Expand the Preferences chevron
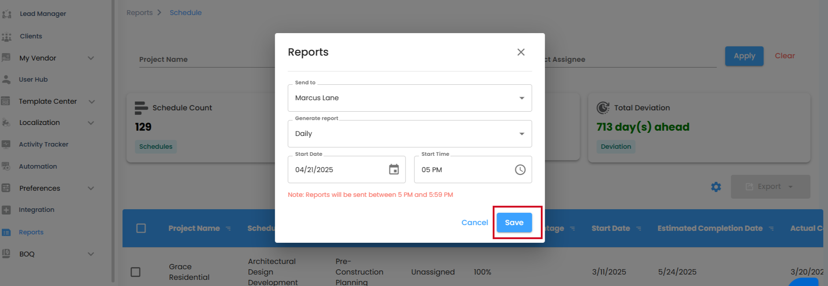Image resolution: width=828 pixels, height=286 pixels. click(91, 188)
